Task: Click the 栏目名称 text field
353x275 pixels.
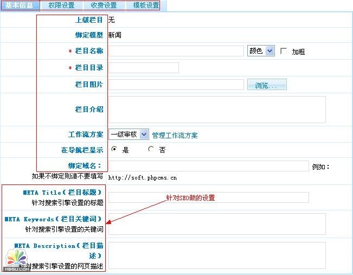Action: (176, 51)
